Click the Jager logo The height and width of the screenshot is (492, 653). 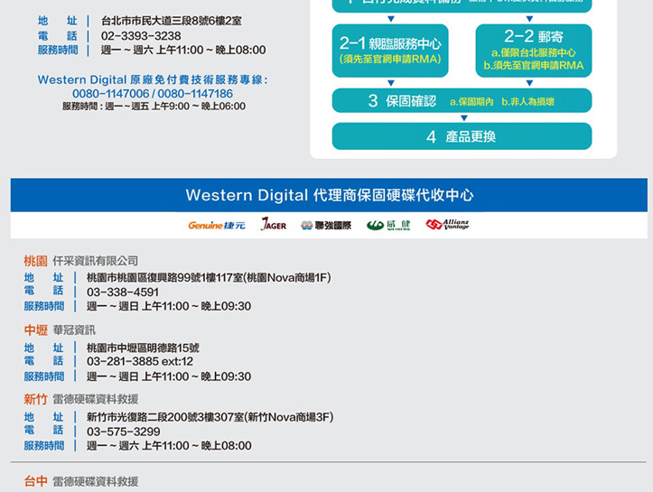pyautogui.click(x=273, y=225)
